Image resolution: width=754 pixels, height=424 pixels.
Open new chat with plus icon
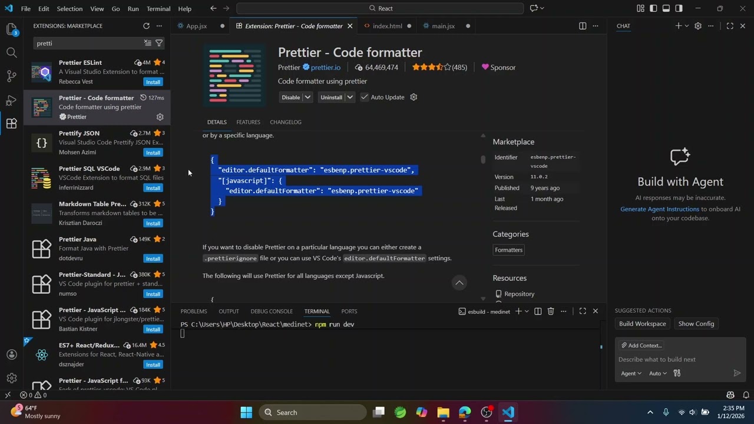[678, 26]
